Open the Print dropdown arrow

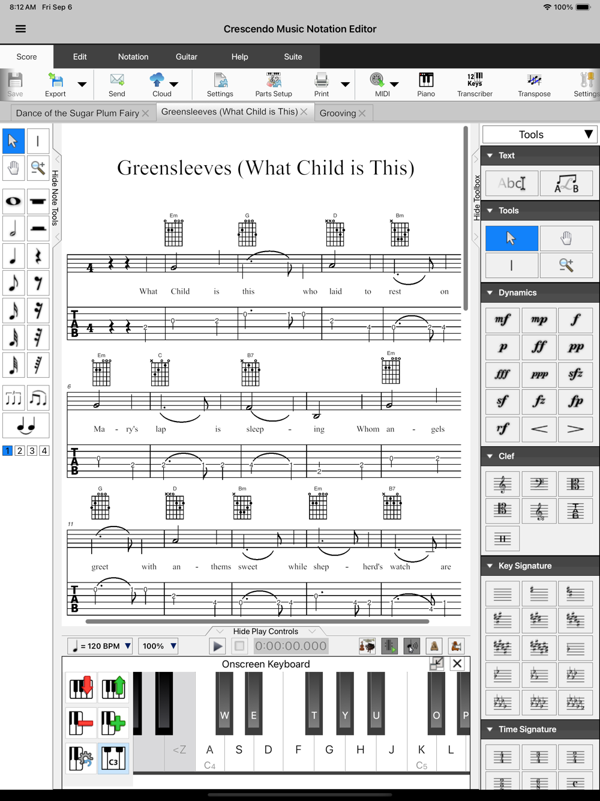pos(345,85)
